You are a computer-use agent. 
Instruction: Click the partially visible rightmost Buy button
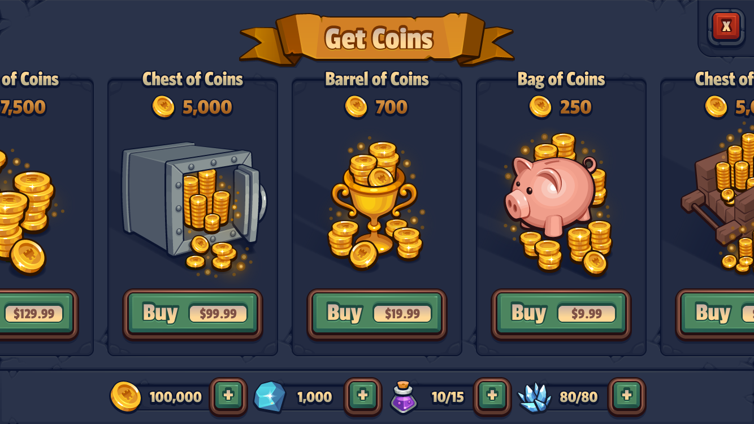tap(716, 314)
